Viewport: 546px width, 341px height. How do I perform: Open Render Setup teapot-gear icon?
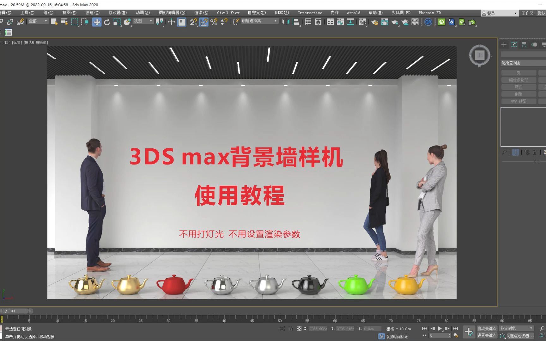[x=374, y=22]
